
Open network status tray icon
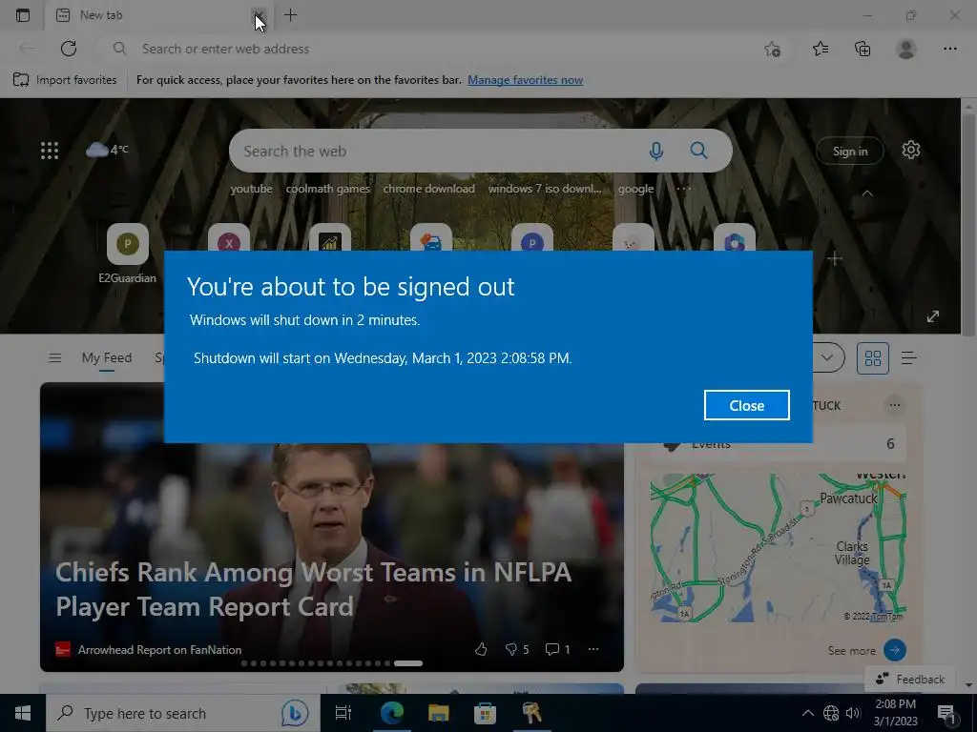coord(831,713)
